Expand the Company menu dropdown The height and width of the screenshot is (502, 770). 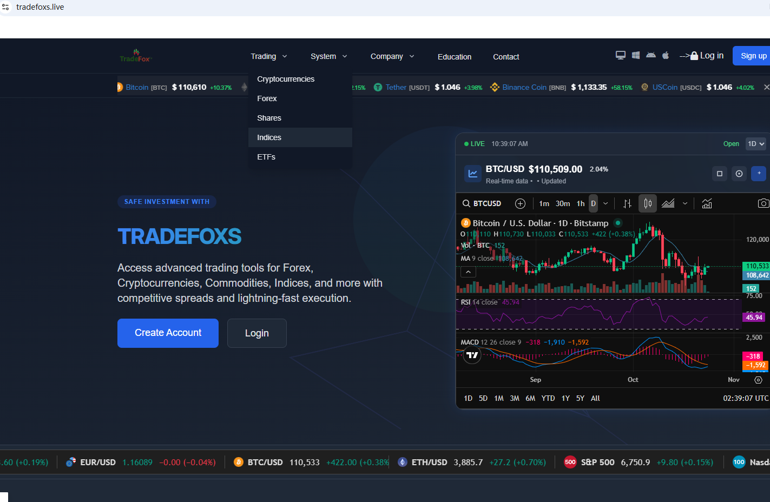pos(392,56)
